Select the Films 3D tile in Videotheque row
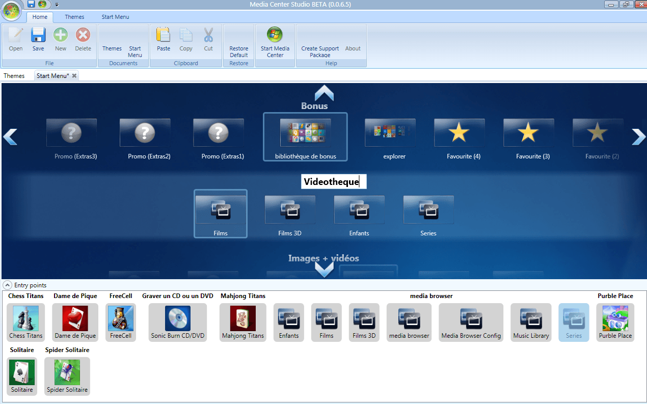The width and height of the screenshot is (647, 404). (x=290, y=216)
